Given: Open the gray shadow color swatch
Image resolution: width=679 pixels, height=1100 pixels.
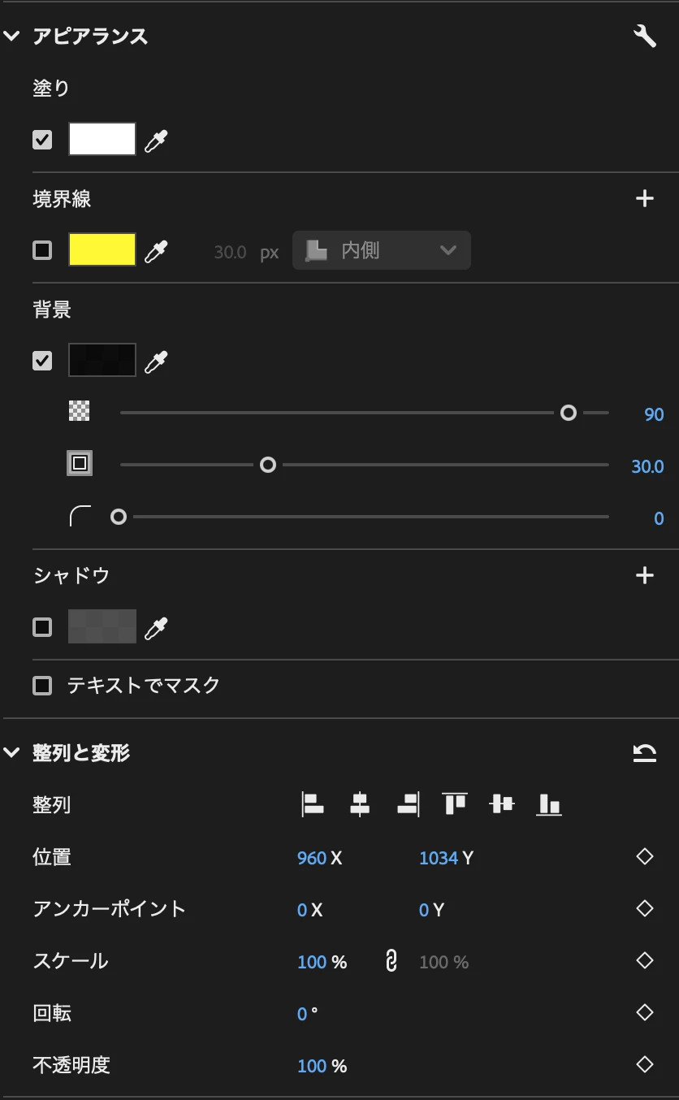Looking at the screenshot, I should click(102, 626).
